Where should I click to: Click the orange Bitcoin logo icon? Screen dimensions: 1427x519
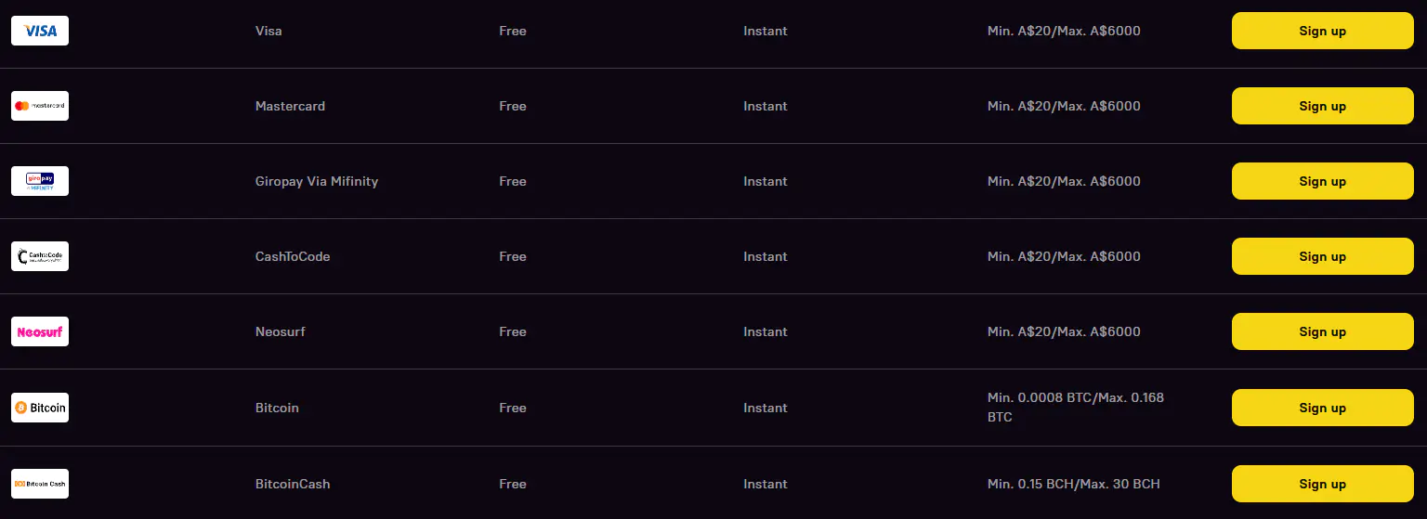click(40, 408)
